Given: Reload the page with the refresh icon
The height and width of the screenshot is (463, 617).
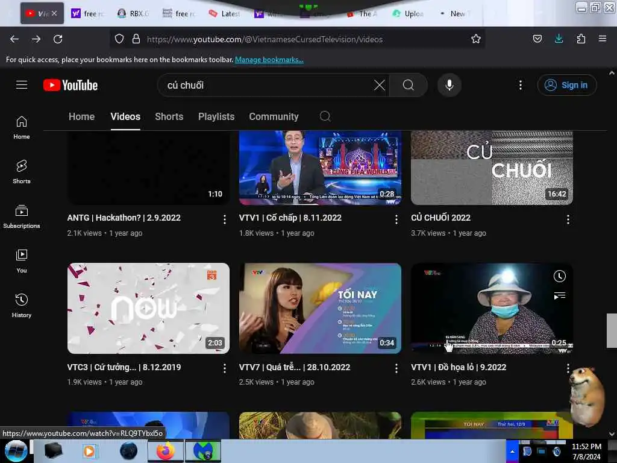Looking at the screenshot, I should (x=58, y=39).
